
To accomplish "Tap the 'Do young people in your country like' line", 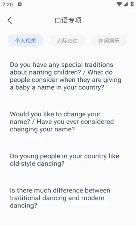I will (x=65, y=156).
